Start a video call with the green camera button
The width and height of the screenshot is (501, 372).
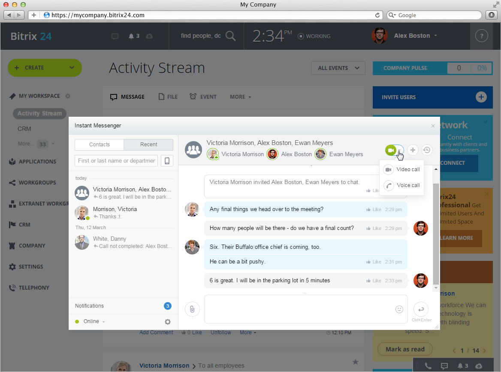[x=390, y=150]
